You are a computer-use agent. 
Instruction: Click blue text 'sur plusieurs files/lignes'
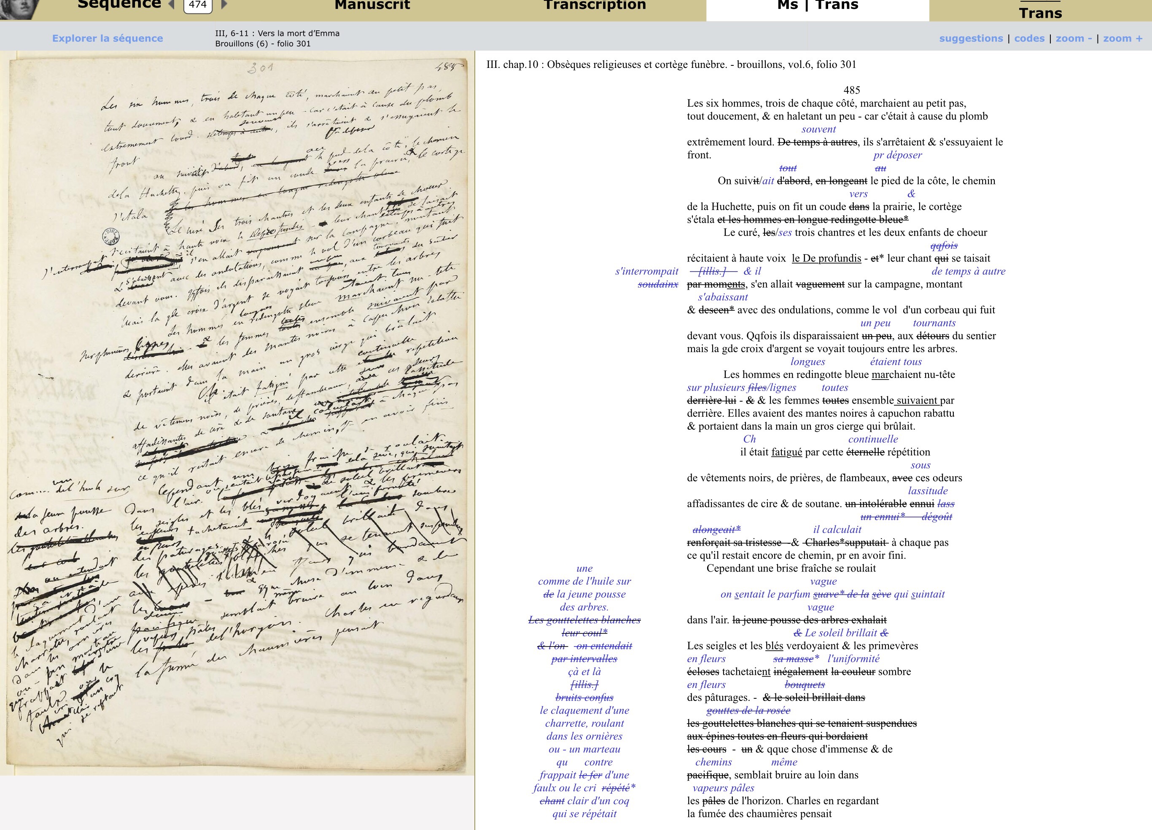tap(741, 387)
